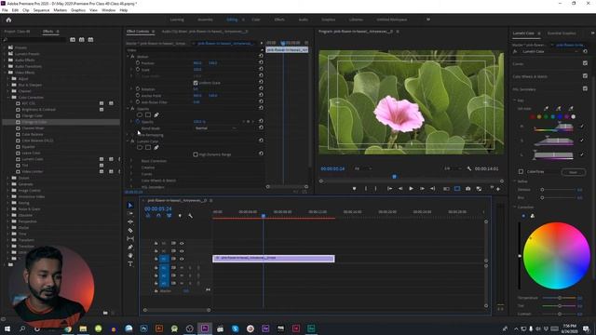This screenshot has width=596, height=335.
Task: Open timeline display settings wrench
Action: [x=190, y=216]
